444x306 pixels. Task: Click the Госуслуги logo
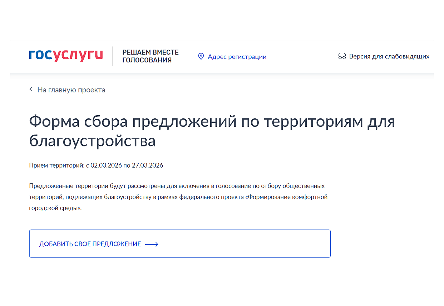click(x=66, y=56)
